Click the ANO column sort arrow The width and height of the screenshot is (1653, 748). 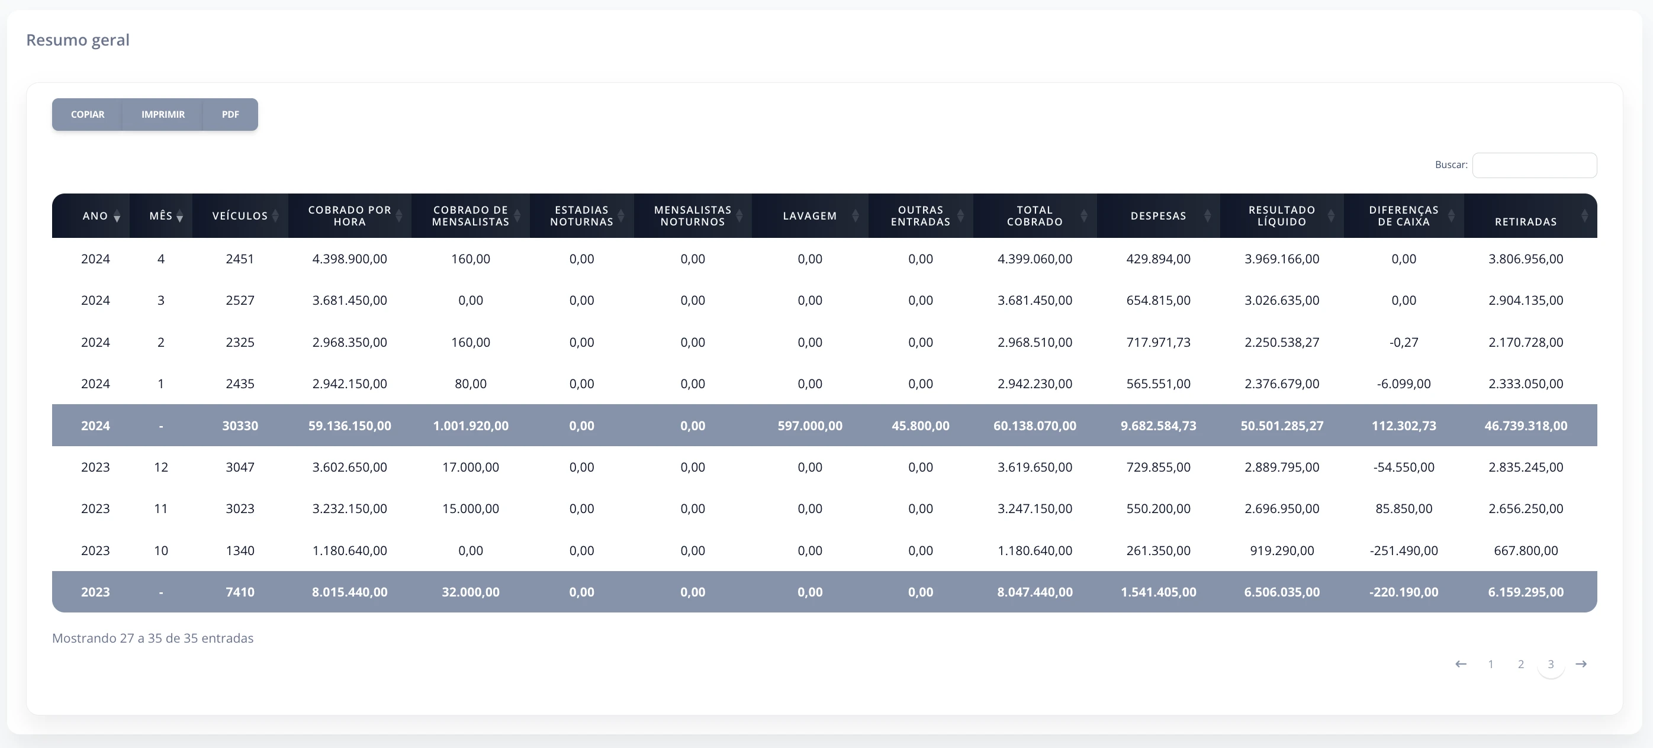(x=117, y=216)
